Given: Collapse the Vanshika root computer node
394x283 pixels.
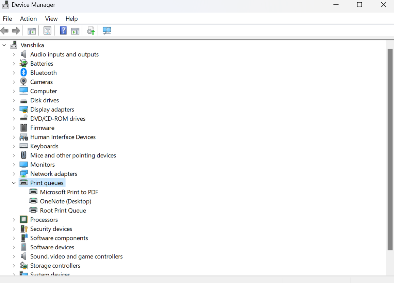Looking at the screenshot, I should coord(4,45).
